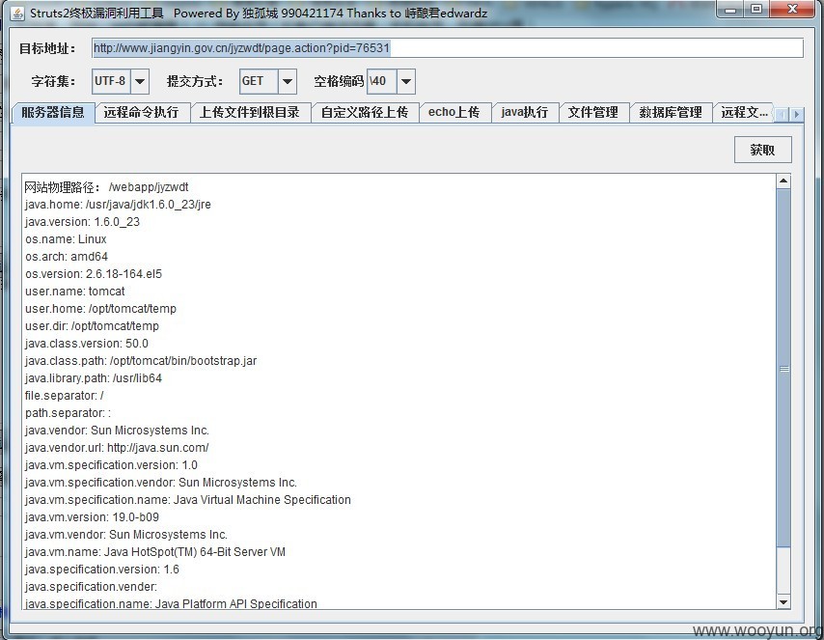Click the java.vendor.url line

point(117,448)
